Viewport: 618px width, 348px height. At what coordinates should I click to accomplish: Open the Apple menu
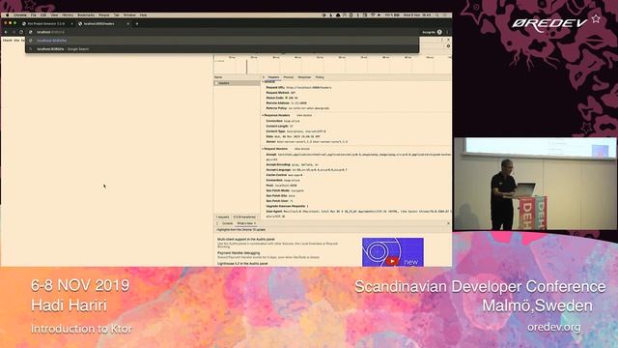coord(7,15)
